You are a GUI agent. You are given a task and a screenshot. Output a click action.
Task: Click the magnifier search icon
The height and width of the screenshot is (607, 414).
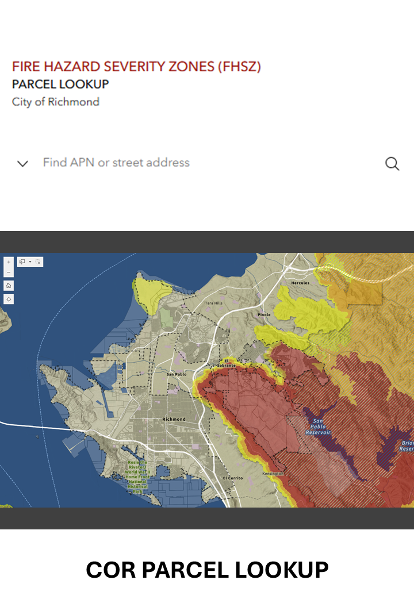coord(392,164)
